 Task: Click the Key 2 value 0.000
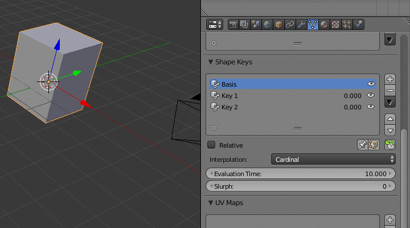352,107
